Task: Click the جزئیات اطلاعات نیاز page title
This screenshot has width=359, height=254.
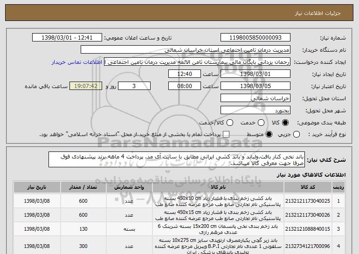Action: (x=318, y=13)
